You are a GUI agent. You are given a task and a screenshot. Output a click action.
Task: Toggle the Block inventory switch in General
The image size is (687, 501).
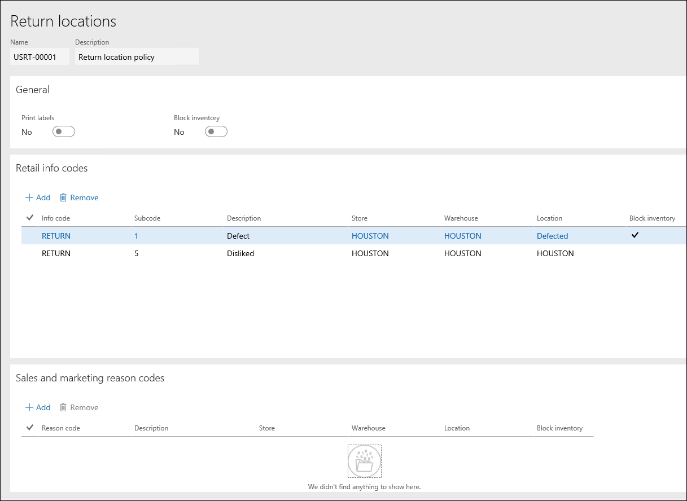[216, 132]
